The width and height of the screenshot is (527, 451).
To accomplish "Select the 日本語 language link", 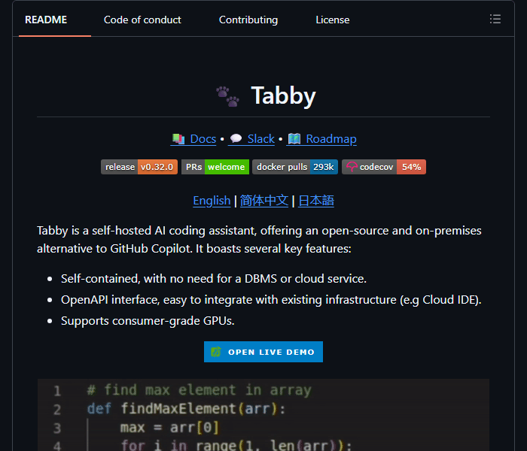I will tap(316, 201).
